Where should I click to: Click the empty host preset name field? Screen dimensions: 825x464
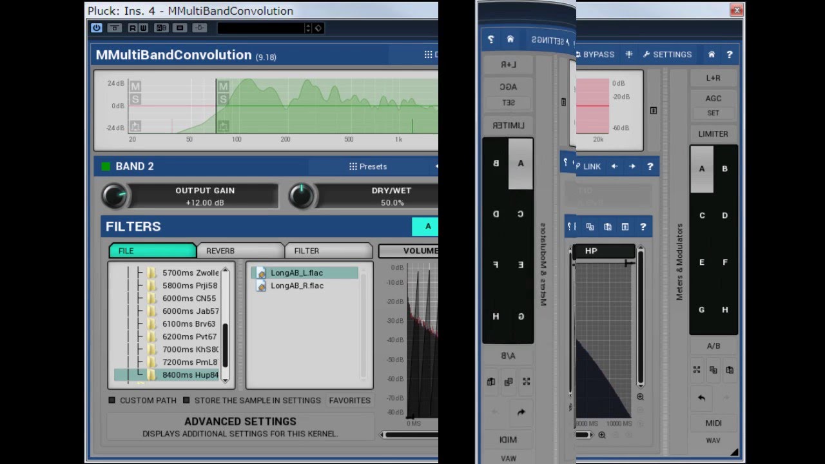click(x=261, y=28)
